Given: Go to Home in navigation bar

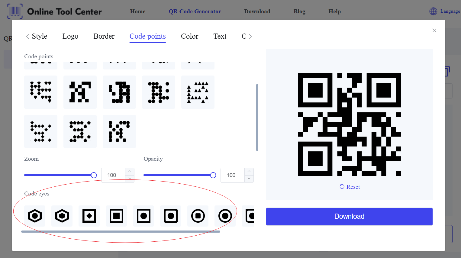Looking at the screenshot, I should tap(138, 11).
